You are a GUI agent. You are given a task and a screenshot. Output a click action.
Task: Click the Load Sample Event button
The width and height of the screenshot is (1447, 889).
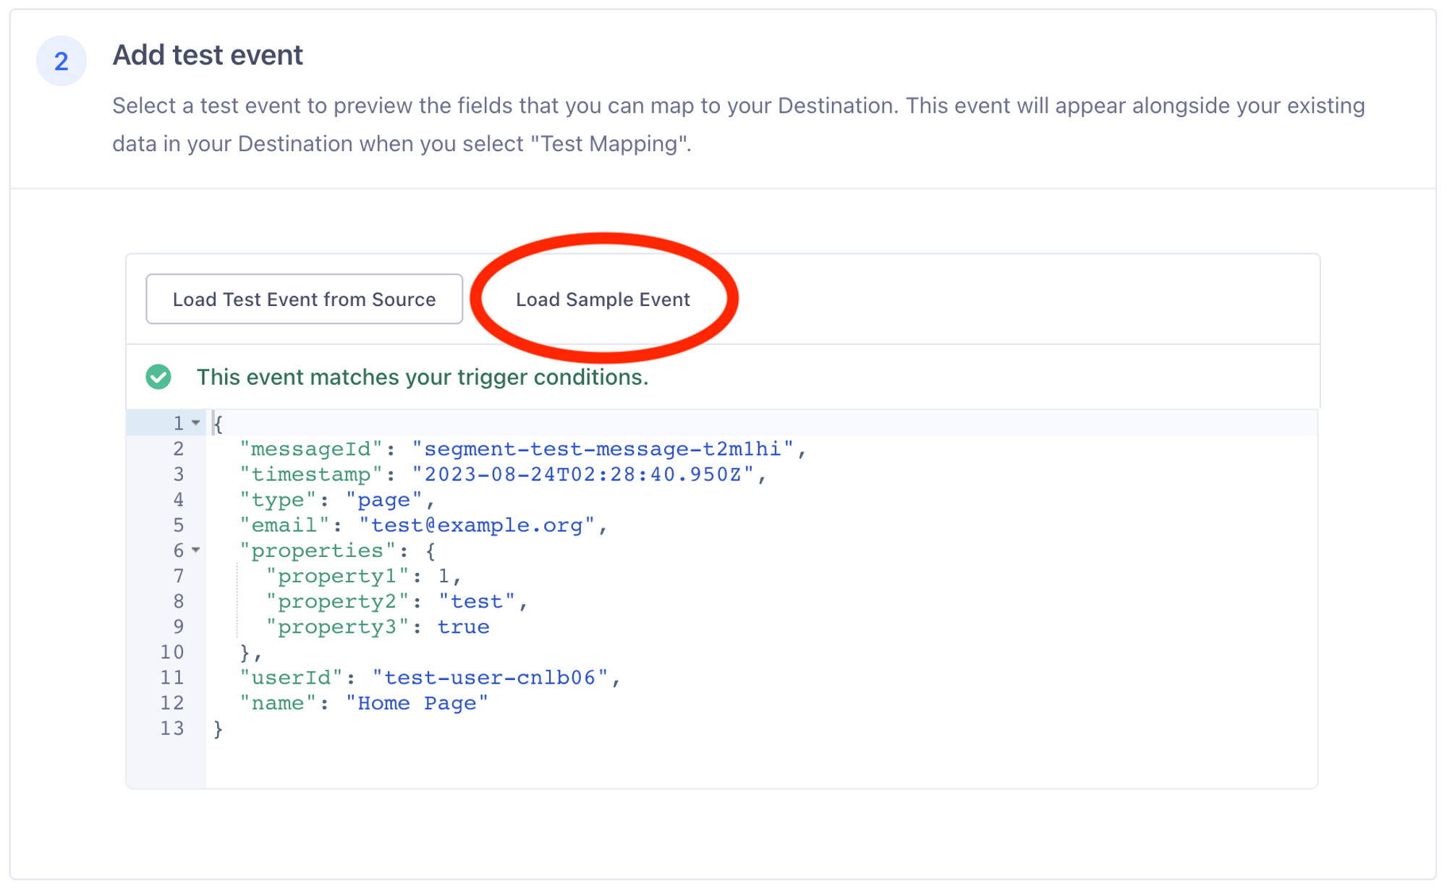(602, 299)
